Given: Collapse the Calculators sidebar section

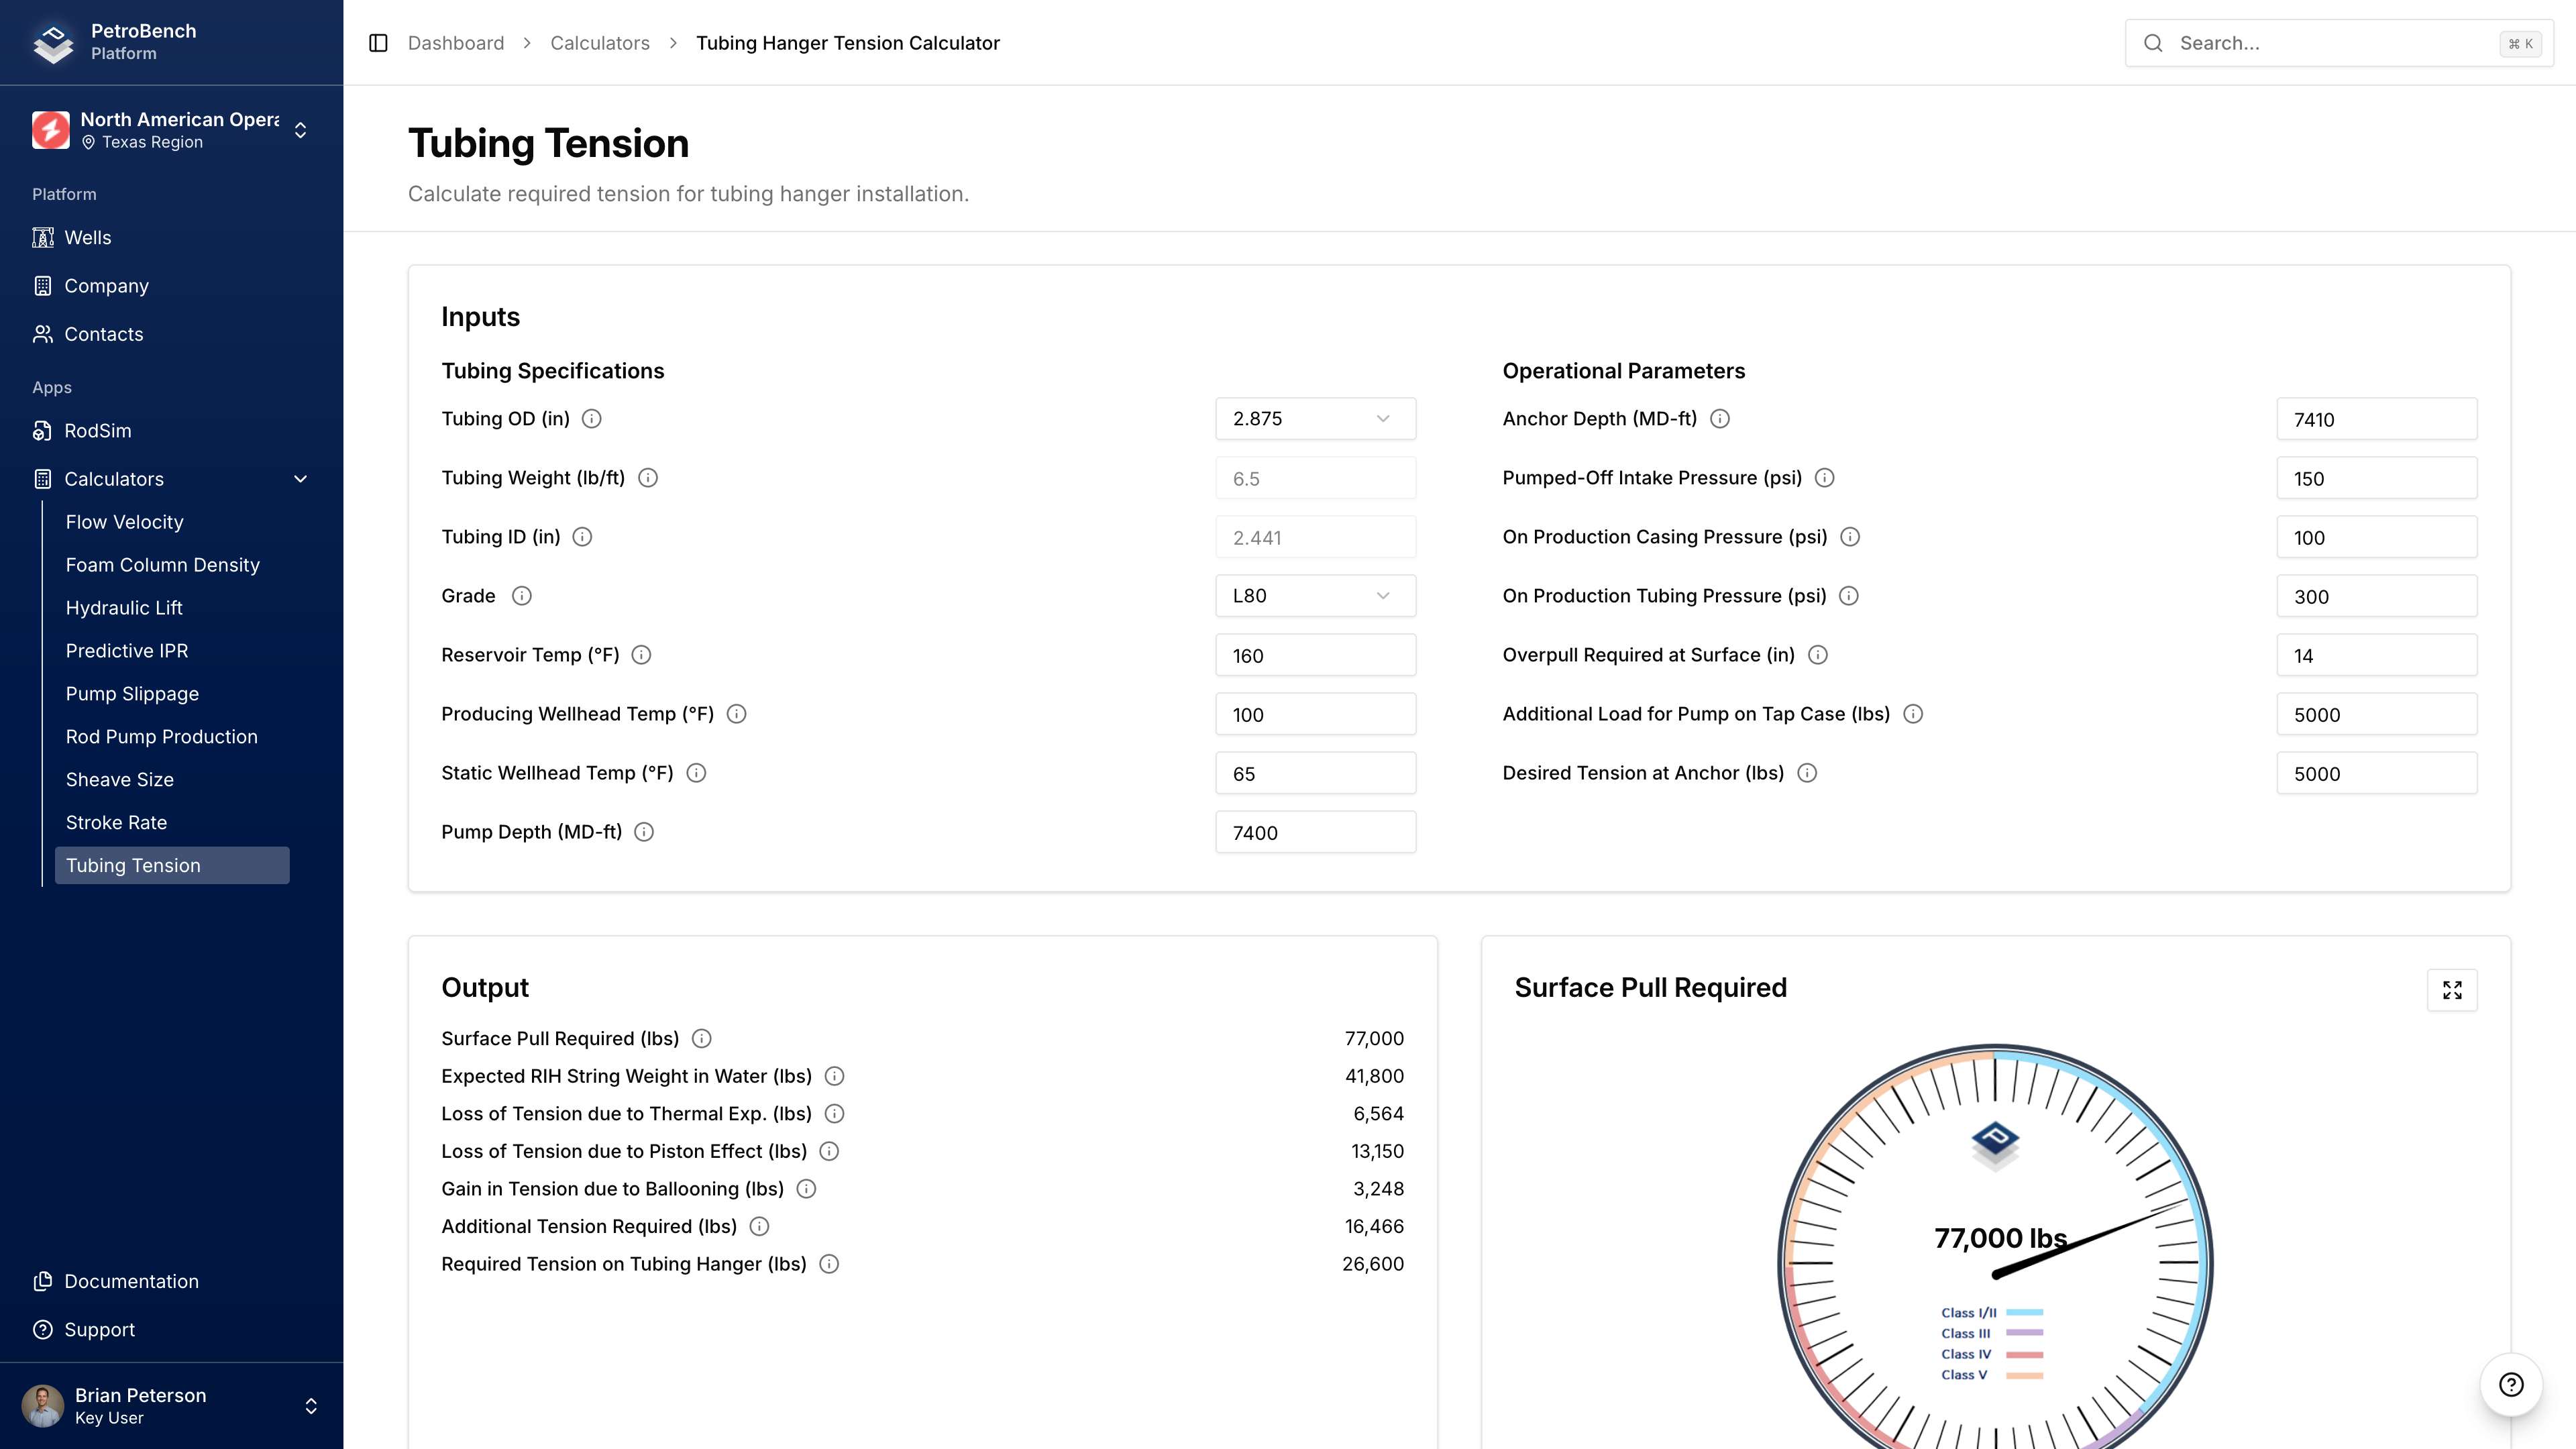Looking at the screenshot, I should pos(300,479).
